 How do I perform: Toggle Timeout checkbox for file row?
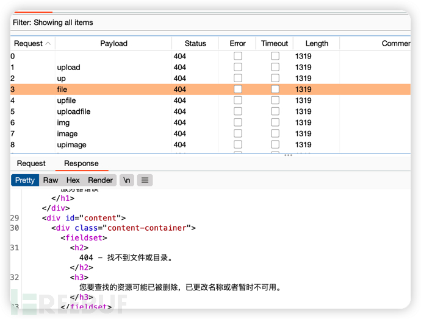(x=275, y=89)
